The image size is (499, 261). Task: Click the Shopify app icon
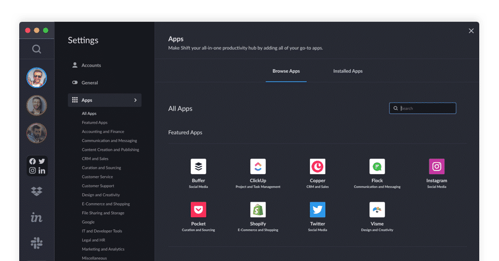click(258, 210)
